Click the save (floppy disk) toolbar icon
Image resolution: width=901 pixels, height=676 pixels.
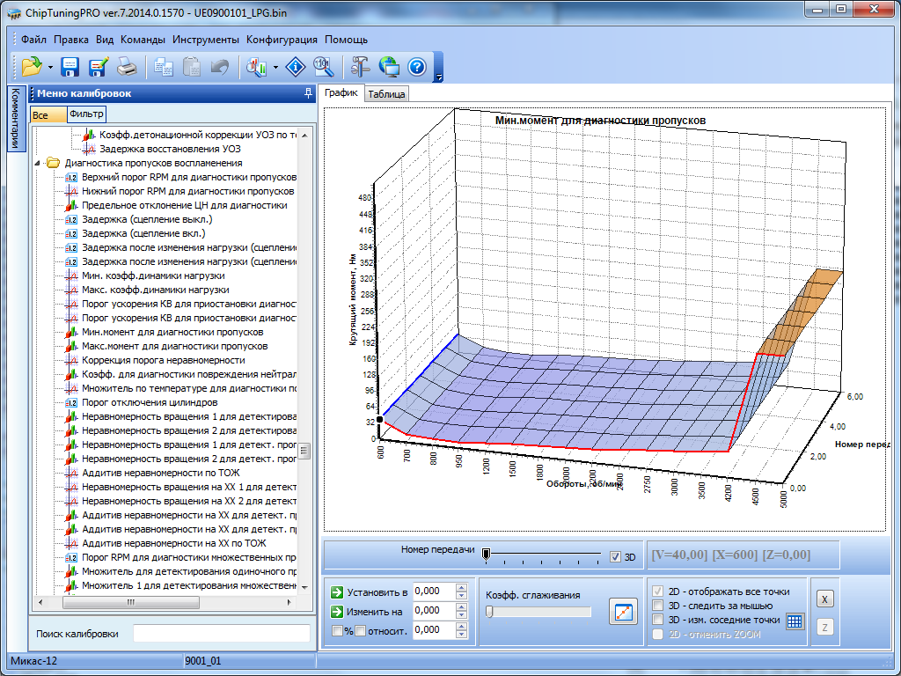pos(70,66)
